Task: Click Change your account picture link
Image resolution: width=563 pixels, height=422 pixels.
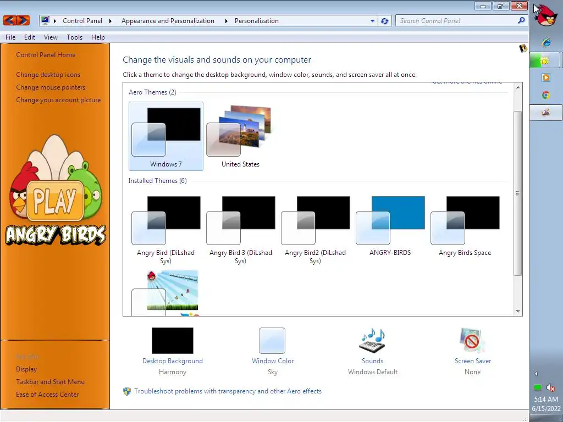Action: click(58, 100)
